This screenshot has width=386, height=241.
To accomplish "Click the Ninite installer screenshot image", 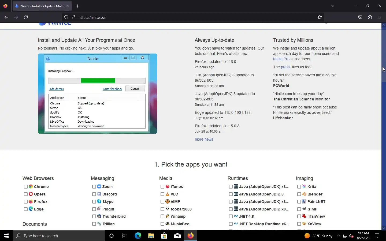I will pyautogui.click(x=98, y=93).
